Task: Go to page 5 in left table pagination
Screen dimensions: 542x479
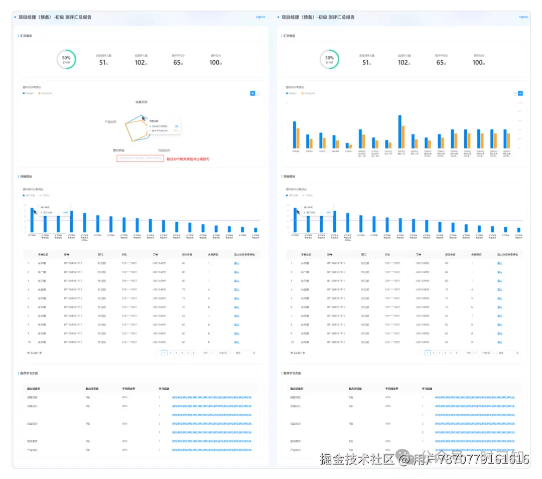Action: 188,353
